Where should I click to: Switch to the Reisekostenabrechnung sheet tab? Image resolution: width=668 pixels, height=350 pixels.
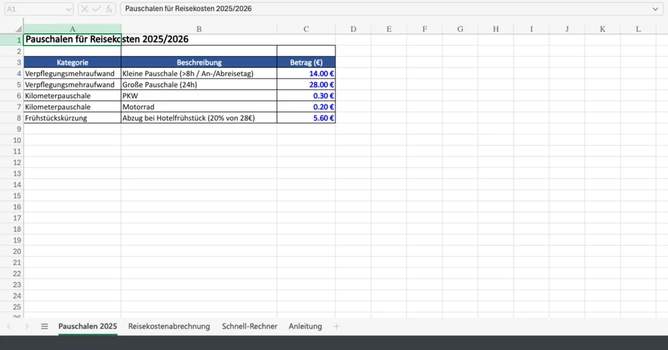click(x=169, y=326)
